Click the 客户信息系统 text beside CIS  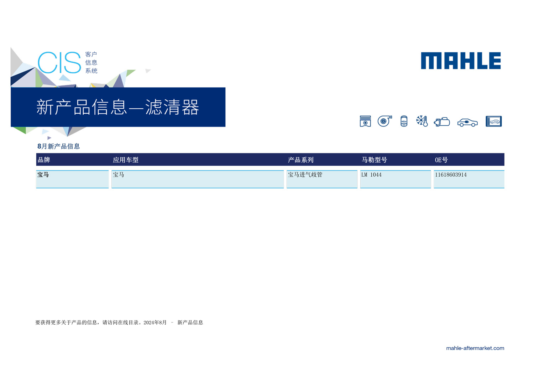coord(91,62)
